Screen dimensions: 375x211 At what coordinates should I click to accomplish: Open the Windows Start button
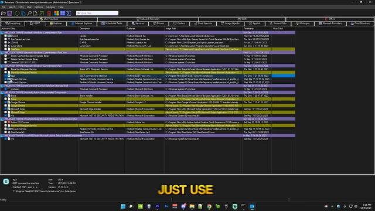(123, 206)
